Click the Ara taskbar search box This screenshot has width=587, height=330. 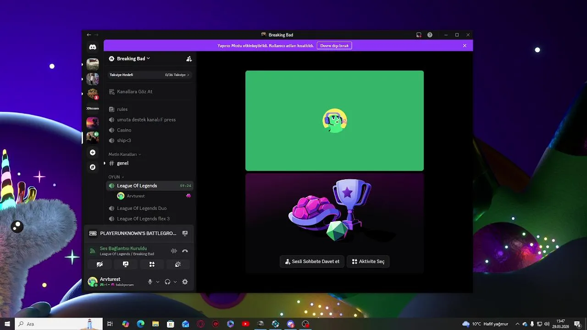58,324
